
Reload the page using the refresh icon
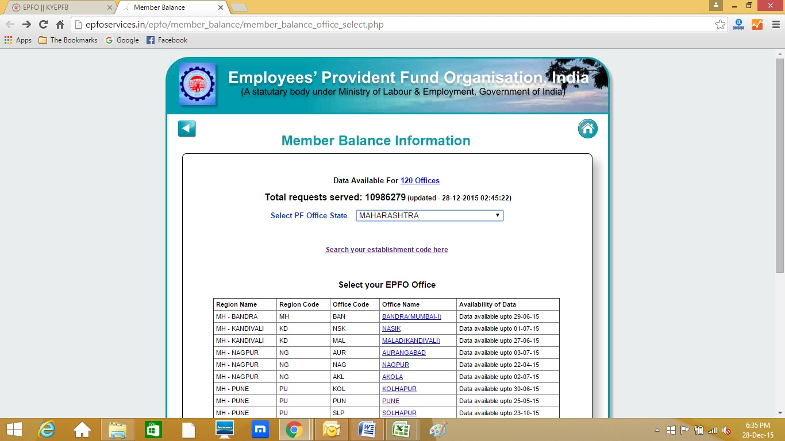point(44,24)
